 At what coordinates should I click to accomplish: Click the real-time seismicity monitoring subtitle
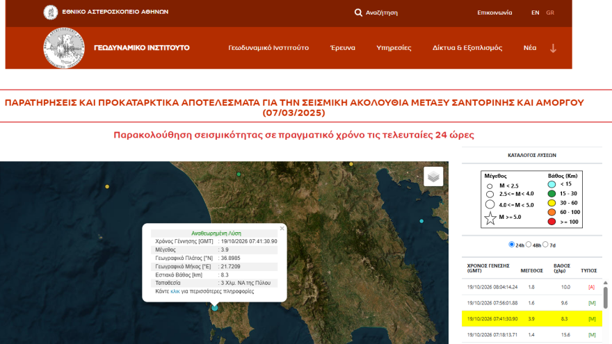click(x=294, y=135)
